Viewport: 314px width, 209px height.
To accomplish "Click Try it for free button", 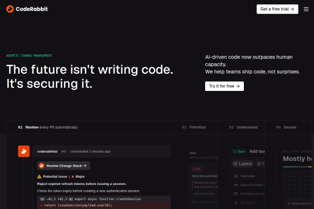I will (x=225, y=86).
